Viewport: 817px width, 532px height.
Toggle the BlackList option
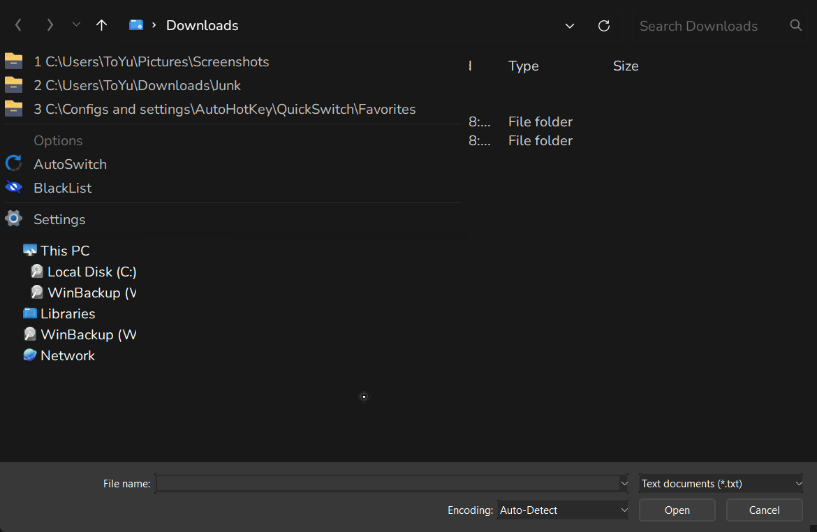click(63, 188)
